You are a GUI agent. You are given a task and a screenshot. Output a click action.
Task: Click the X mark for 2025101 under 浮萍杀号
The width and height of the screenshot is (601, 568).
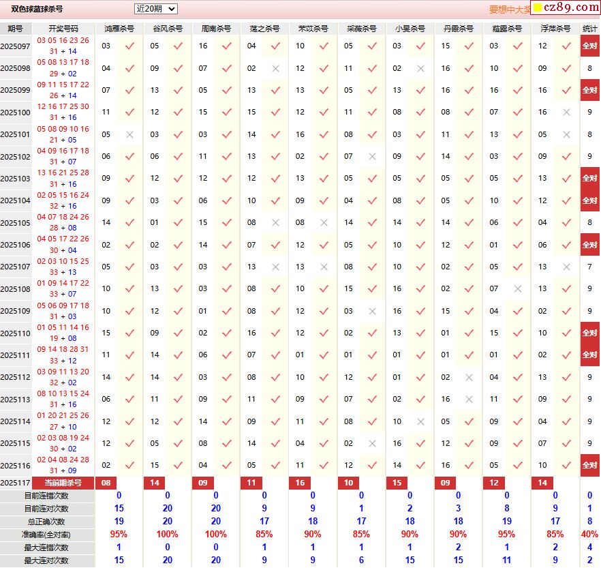566,134
